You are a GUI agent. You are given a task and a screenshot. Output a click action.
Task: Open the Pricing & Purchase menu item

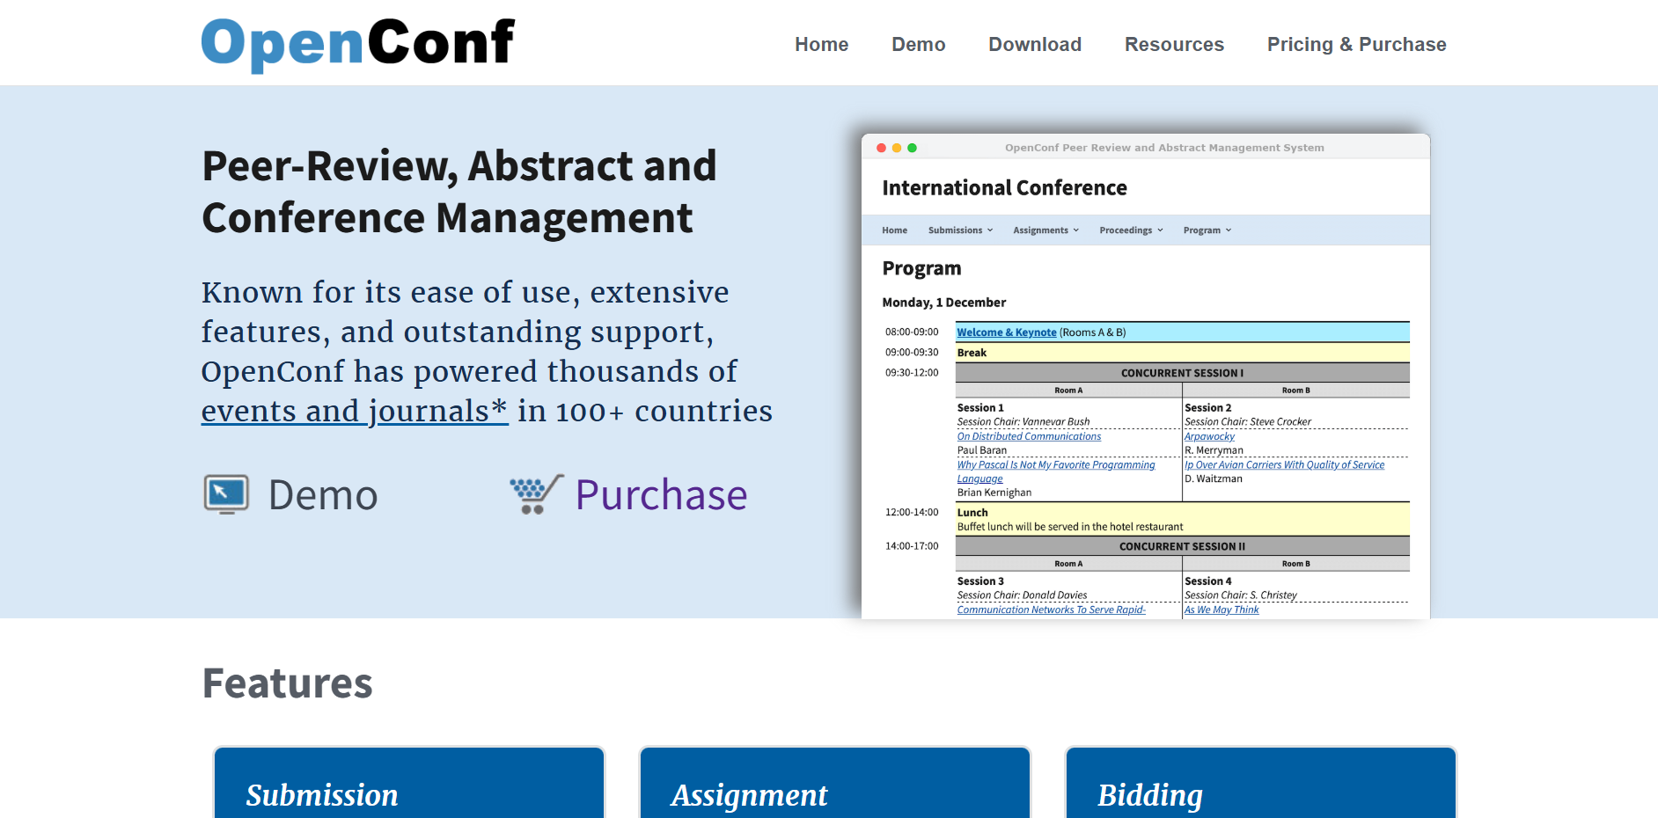1356,44
